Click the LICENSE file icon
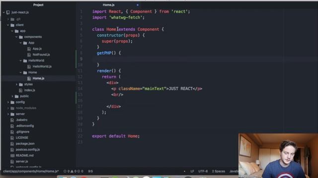Image resolution: width=318 pixels, height=178 pixels. tap(12, 138)
